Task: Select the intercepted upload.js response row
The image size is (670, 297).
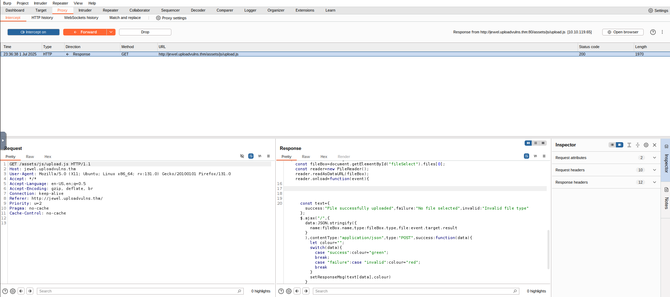Action: (335, 54)
